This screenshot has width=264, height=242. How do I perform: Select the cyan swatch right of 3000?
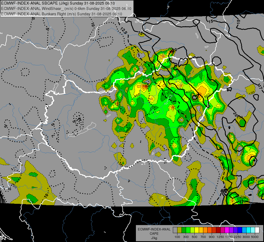click(249, 230)
